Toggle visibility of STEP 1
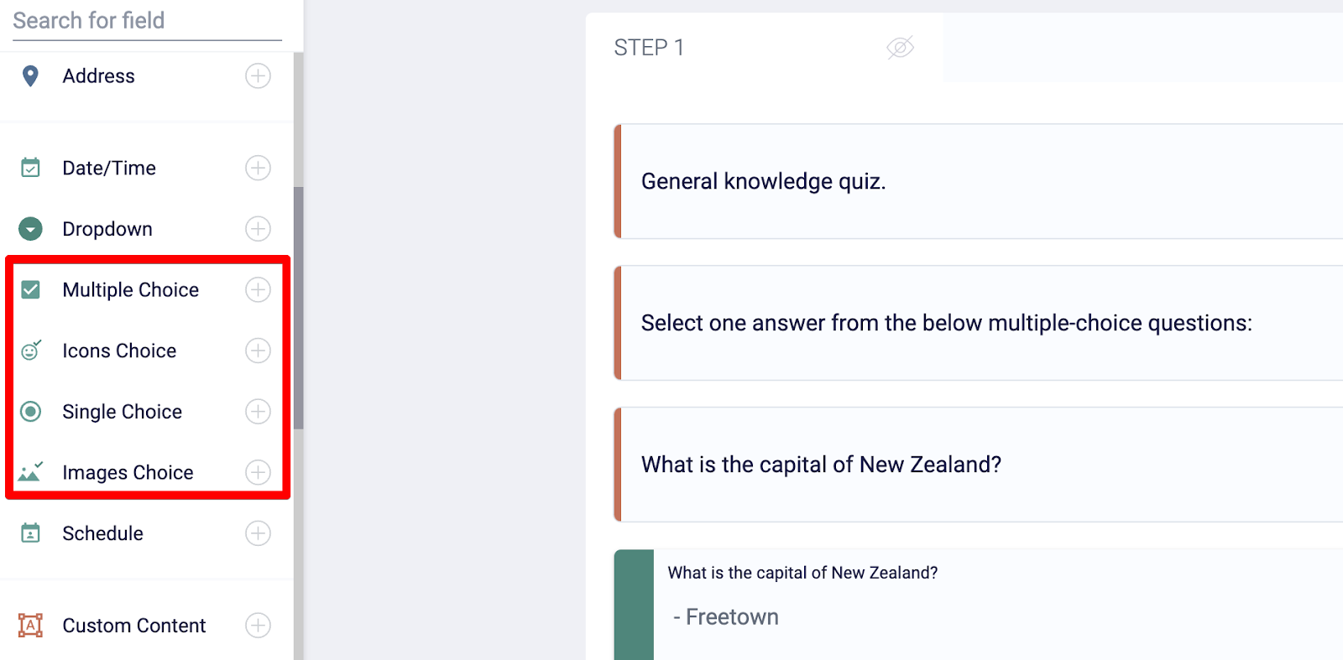The height and width of the screenshot is (660, 1343). [900, 48]
